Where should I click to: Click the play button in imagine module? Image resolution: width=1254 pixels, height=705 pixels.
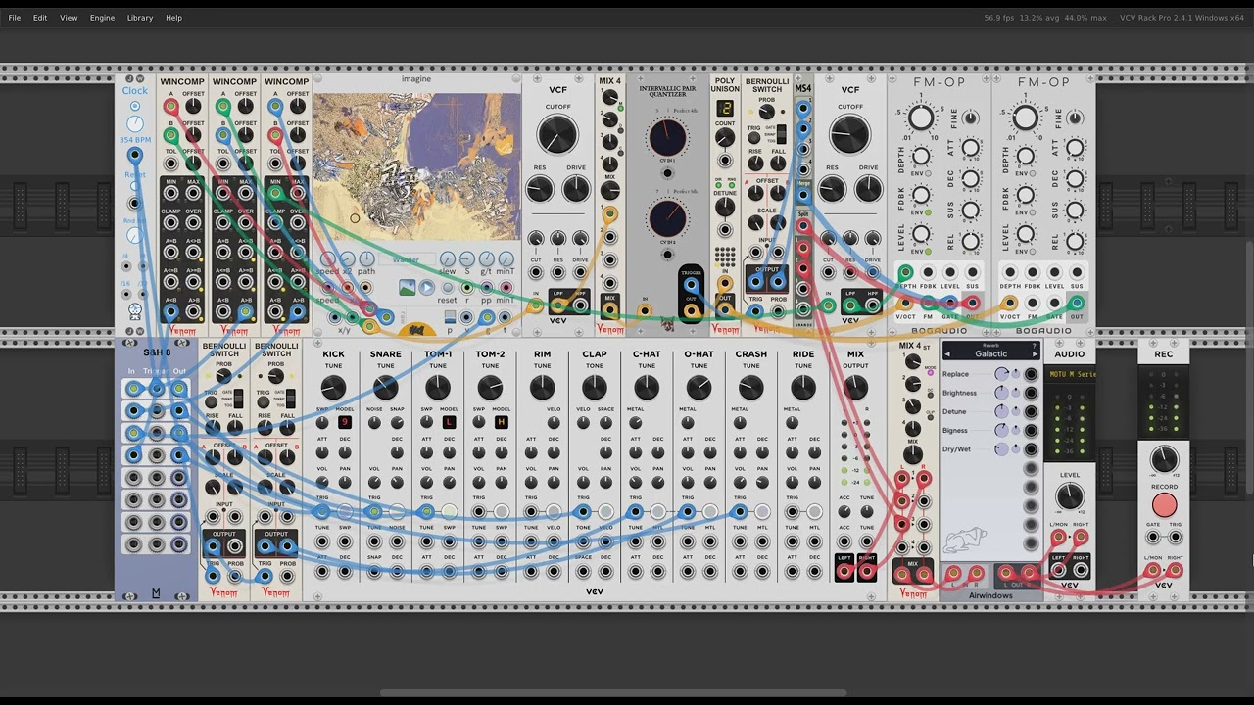click(x=427, y=288)
